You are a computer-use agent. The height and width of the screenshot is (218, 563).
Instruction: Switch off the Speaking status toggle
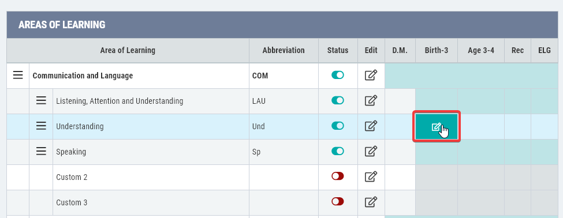[338, 151]
